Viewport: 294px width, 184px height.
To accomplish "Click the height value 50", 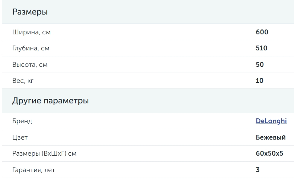I will point(260,65).
